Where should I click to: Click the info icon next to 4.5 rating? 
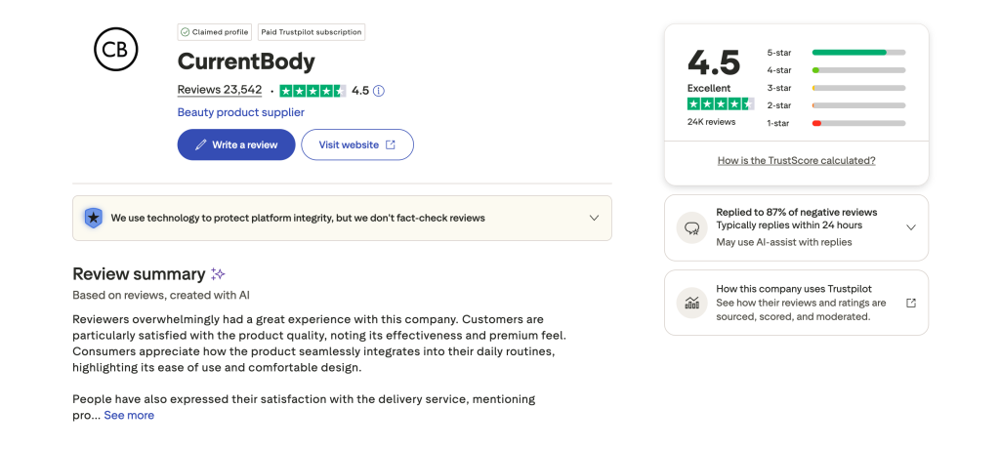[379, 91]
